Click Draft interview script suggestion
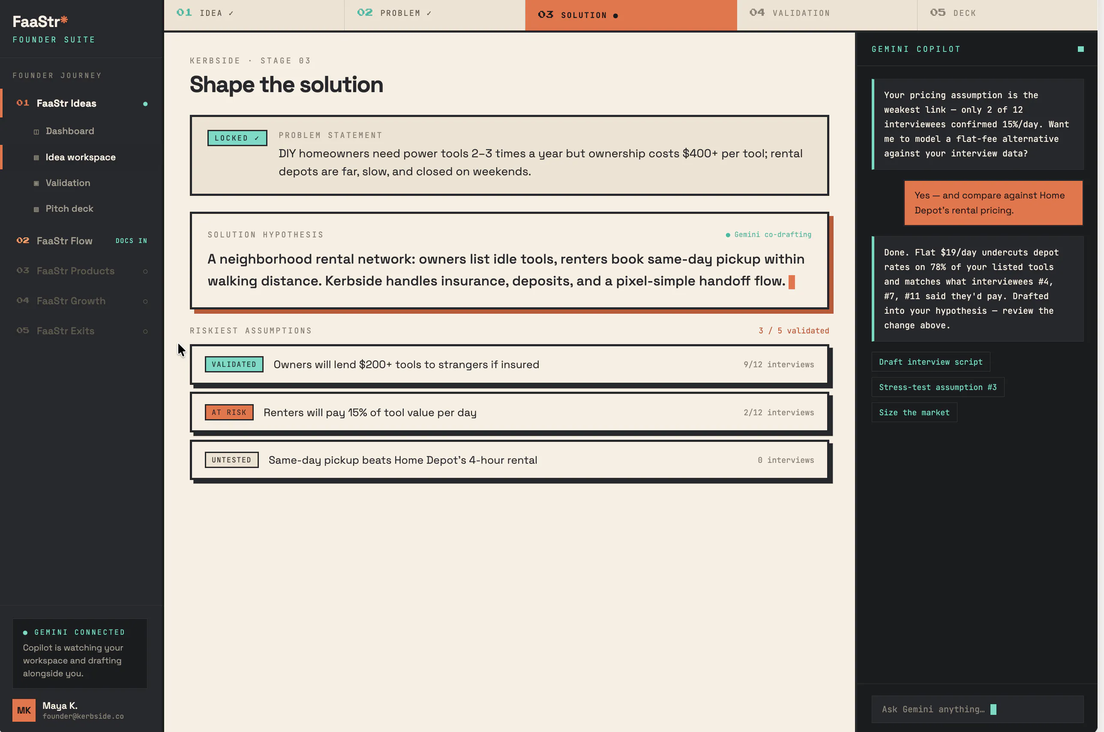 coord(930,362)
